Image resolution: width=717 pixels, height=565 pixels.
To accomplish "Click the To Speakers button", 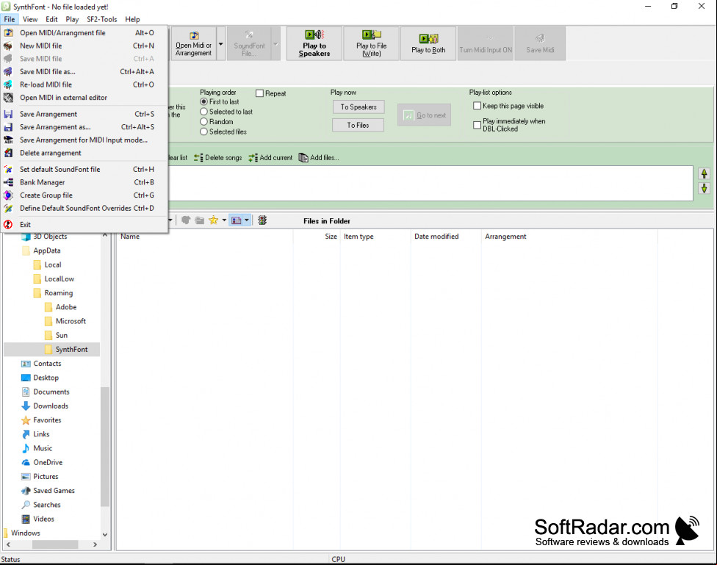I will tap(358, 107).
